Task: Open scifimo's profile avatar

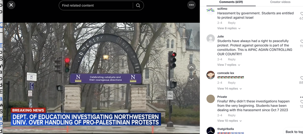Action: pyautogui.click(x=211, y=11)
